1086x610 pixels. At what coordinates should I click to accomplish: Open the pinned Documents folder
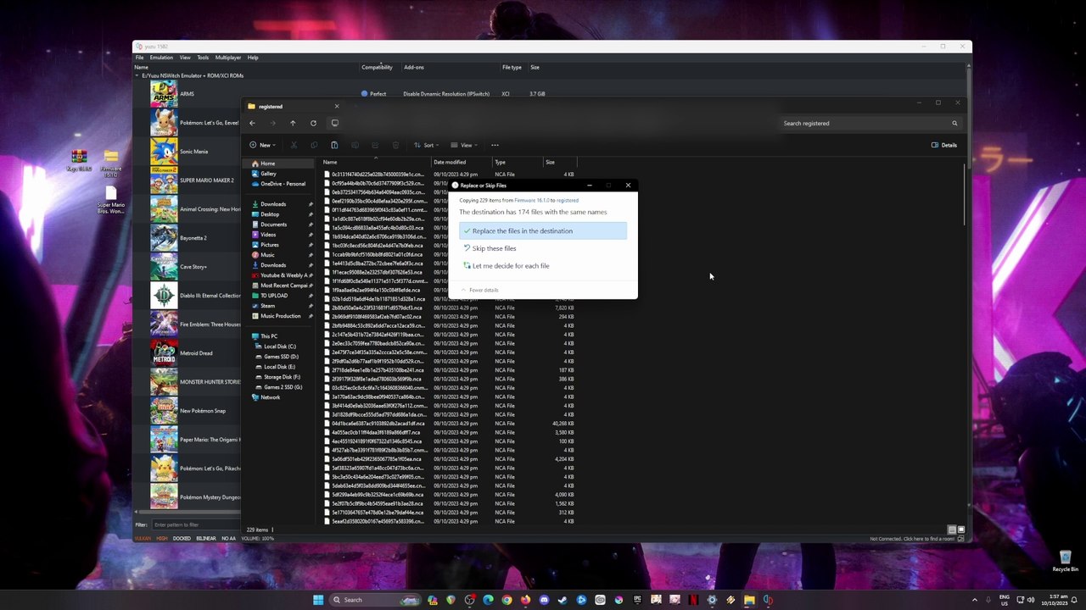click(x=273, y=225)
